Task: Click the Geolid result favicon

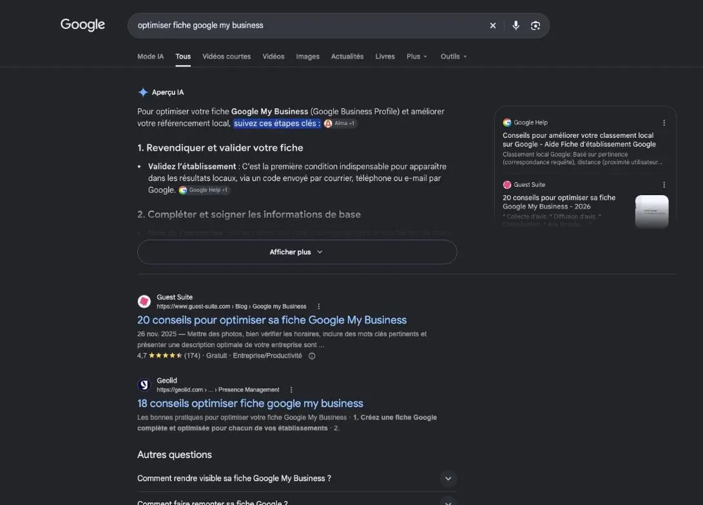Action: point(144,385)
